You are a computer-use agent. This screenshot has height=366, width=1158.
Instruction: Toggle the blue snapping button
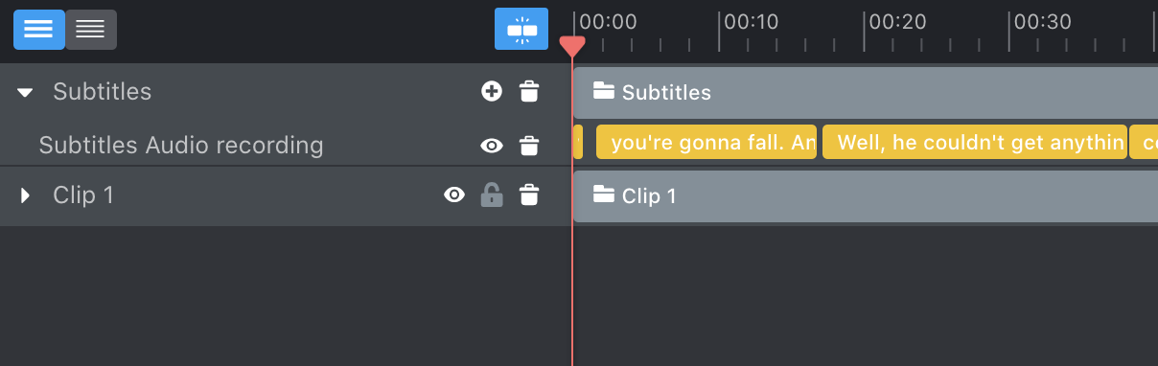pos(521,29)
